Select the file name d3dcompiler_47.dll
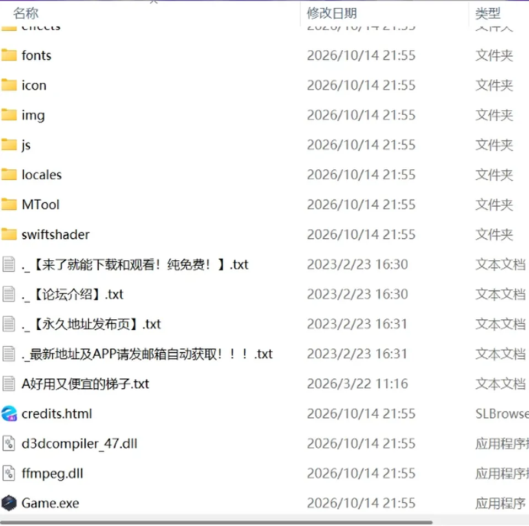Viewport: 529px width, 526px height. 79,444
